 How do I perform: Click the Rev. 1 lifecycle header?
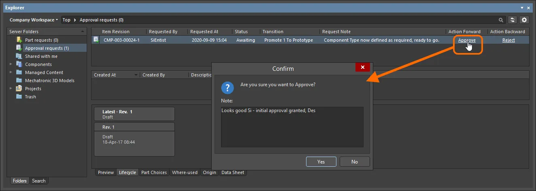pos(134,127)
